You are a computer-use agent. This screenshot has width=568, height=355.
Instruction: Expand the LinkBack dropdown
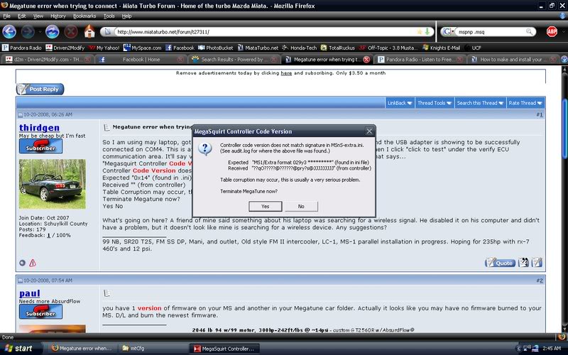[400, 103]
